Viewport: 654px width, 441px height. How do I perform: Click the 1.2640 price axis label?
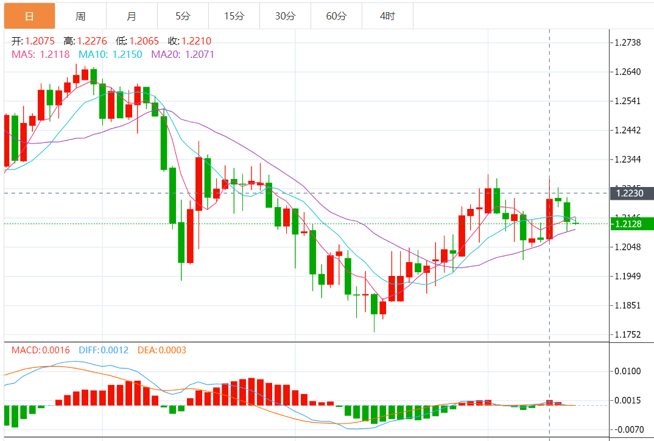point(628,72)
